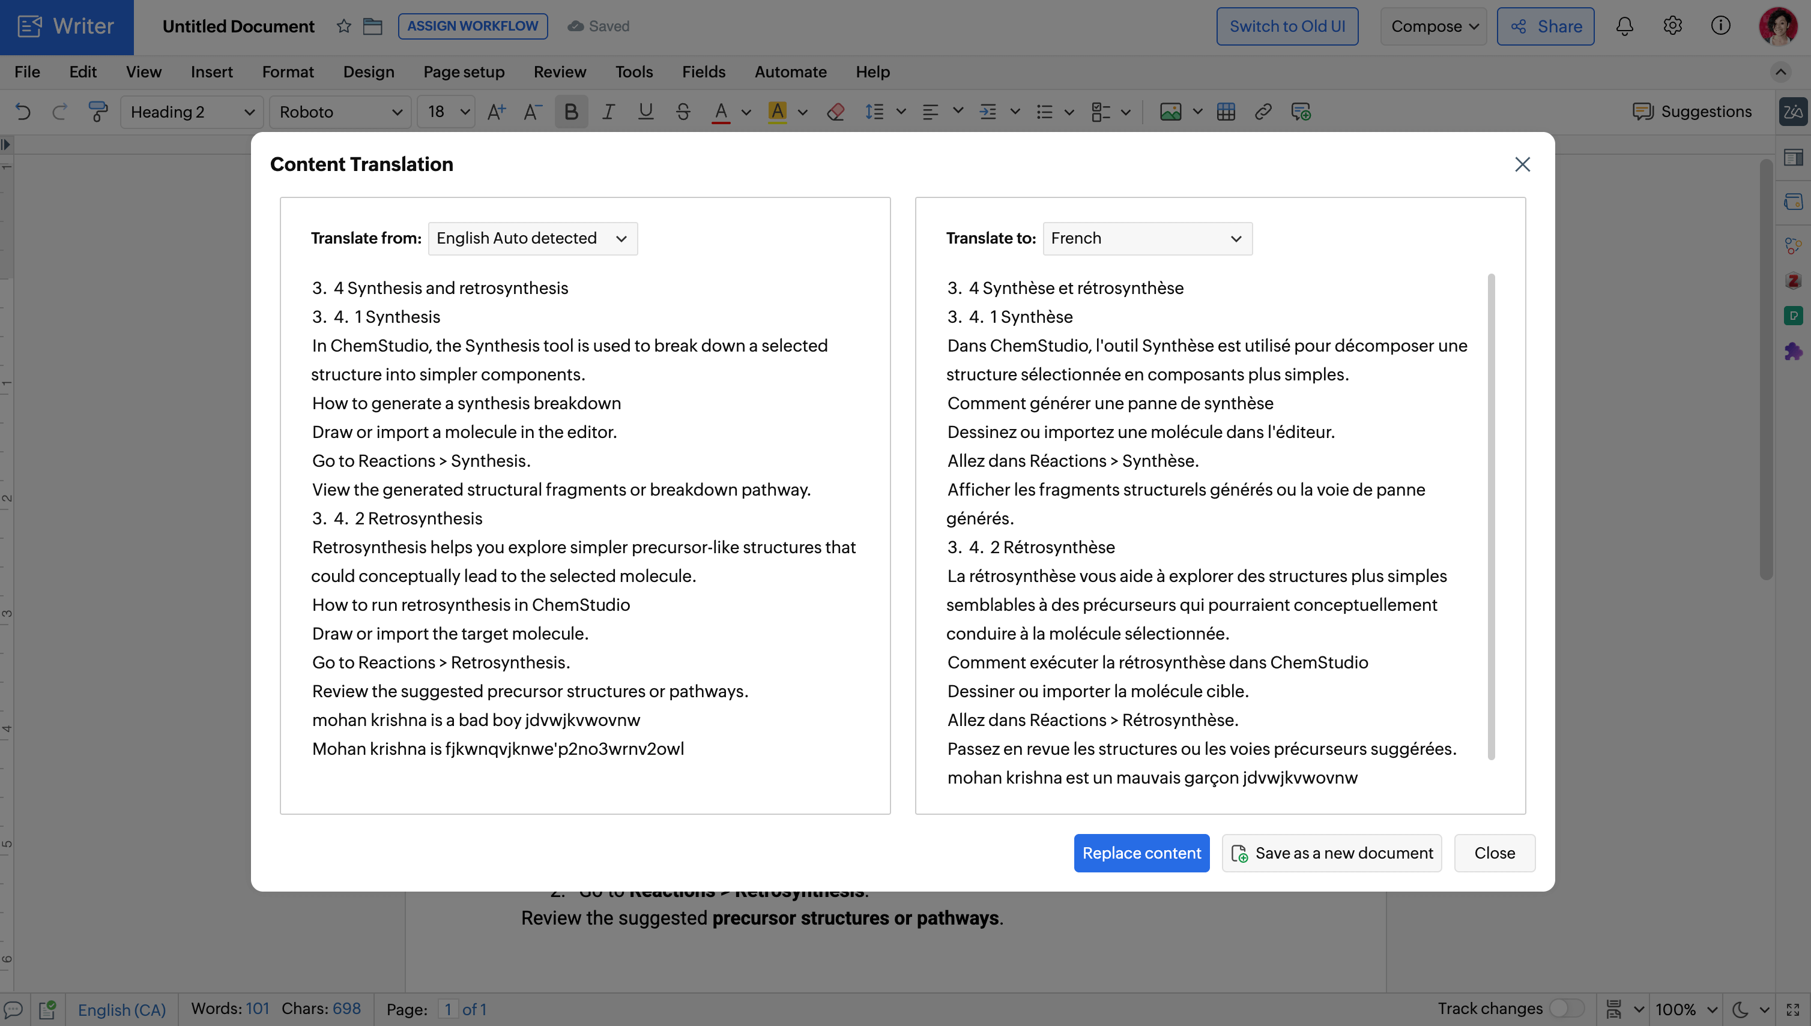Click the strikethrough icon in toolbar
The width and height of the screenshot is (1811, 1026).
683,112
